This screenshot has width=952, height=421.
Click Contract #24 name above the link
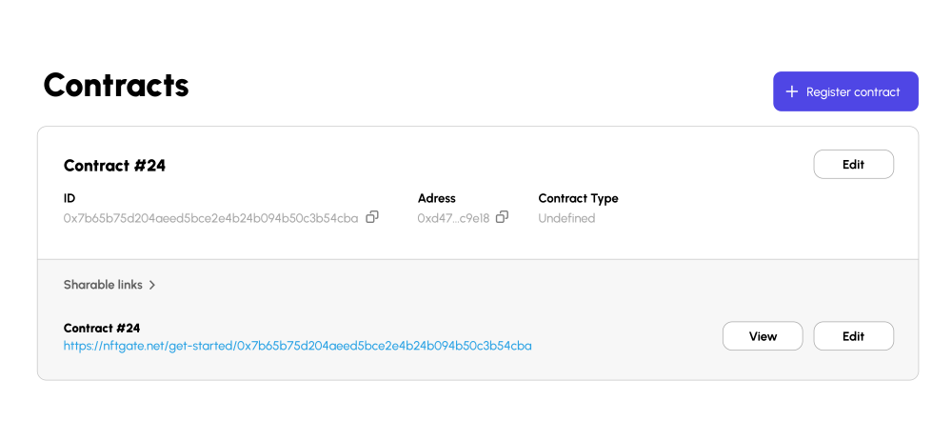[x=102, y=328]
